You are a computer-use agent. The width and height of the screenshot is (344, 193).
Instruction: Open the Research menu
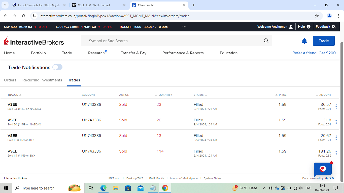[x=96, y=53]
